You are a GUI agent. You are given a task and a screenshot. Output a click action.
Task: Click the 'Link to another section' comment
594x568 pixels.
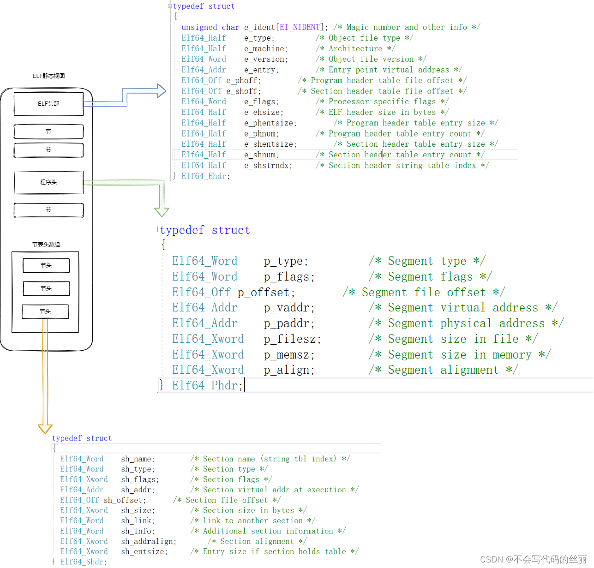pos(253,520)
